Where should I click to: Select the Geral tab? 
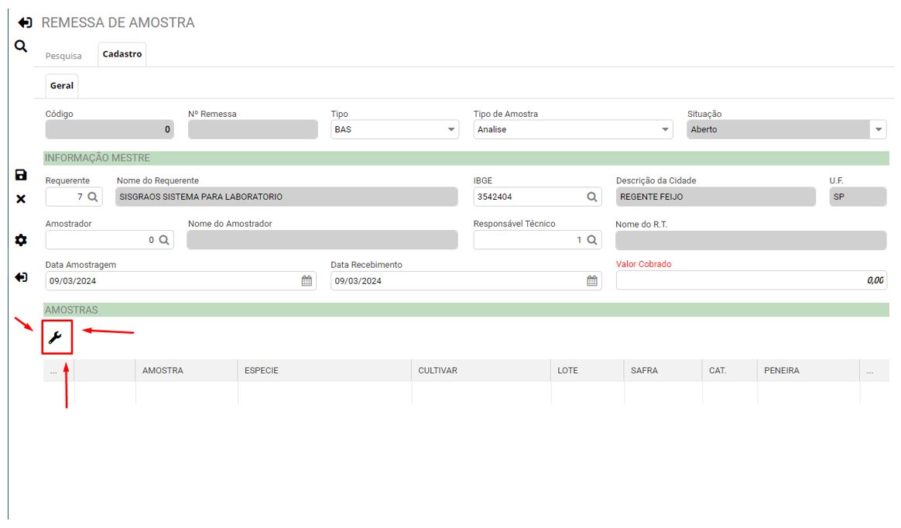click(x=62, y=86)
